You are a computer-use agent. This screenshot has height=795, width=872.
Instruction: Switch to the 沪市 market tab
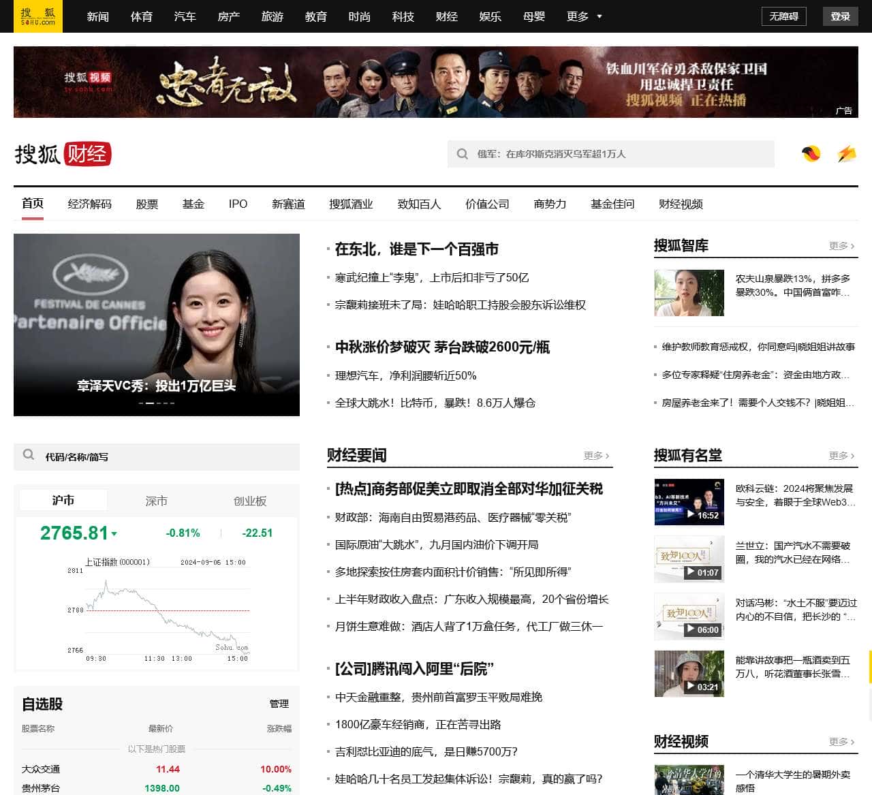[63, 500]
